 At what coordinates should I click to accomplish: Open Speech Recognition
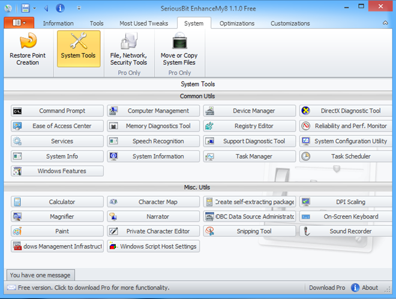(153, 141)
